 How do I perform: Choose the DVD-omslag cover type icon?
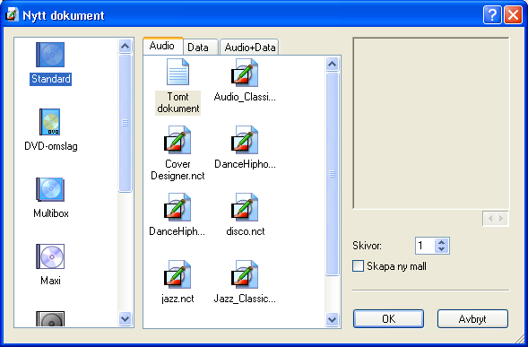[50, 122]
